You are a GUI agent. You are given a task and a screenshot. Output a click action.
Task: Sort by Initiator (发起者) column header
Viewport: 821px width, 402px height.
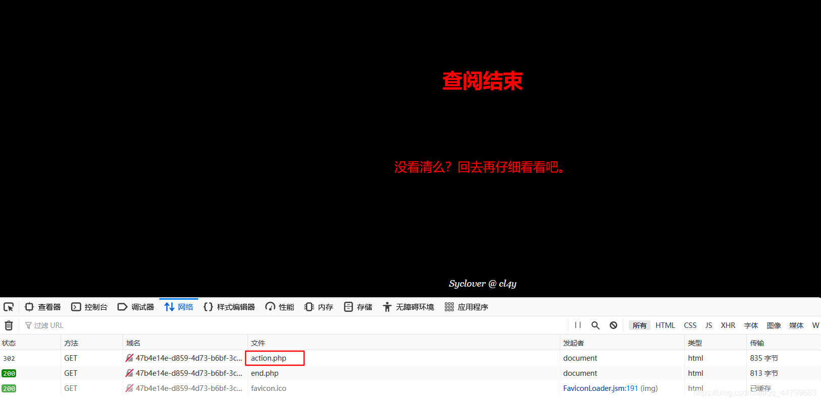622,343
